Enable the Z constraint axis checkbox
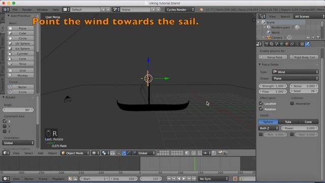Image resolution: width=325 pixels, height=183 pixels. pyautogui.click(x=5, y=131)
